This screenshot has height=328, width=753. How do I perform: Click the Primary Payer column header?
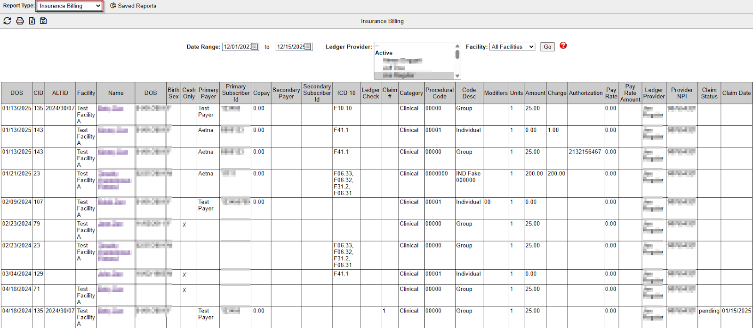(x=208, y=93)
